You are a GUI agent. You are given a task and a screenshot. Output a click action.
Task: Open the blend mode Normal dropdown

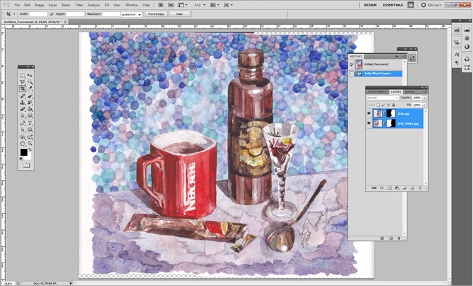pyautogui.click(x=381, y=98)
